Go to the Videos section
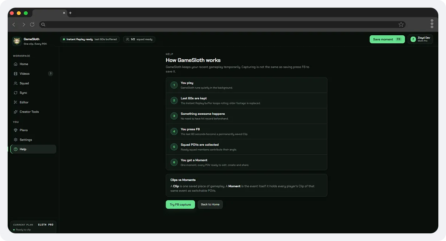The width and height of the screenshot is (446, 241). (33, 74)
